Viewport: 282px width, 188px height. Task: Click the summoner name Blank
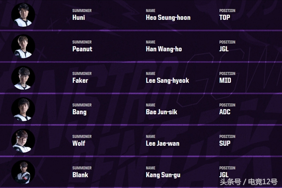[x=80, y=175]
